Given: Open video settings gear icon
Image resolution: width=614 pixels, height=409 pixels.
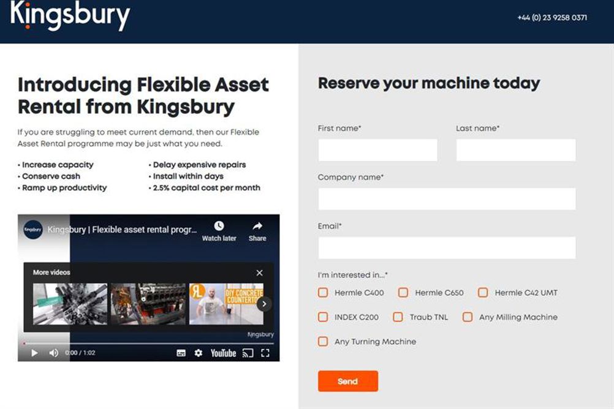Looking at the screenshot, I should click(199, 353).
